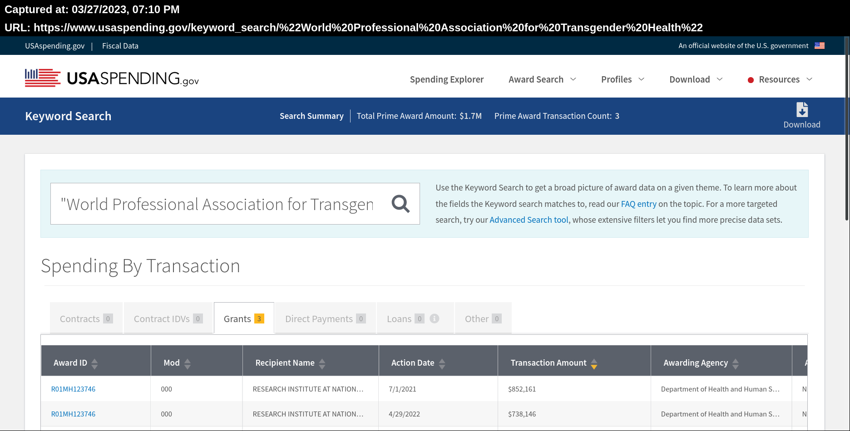Sort by Recipient Name column arrows
Viewport: 850px width, 431px height.
pos(322,363)
